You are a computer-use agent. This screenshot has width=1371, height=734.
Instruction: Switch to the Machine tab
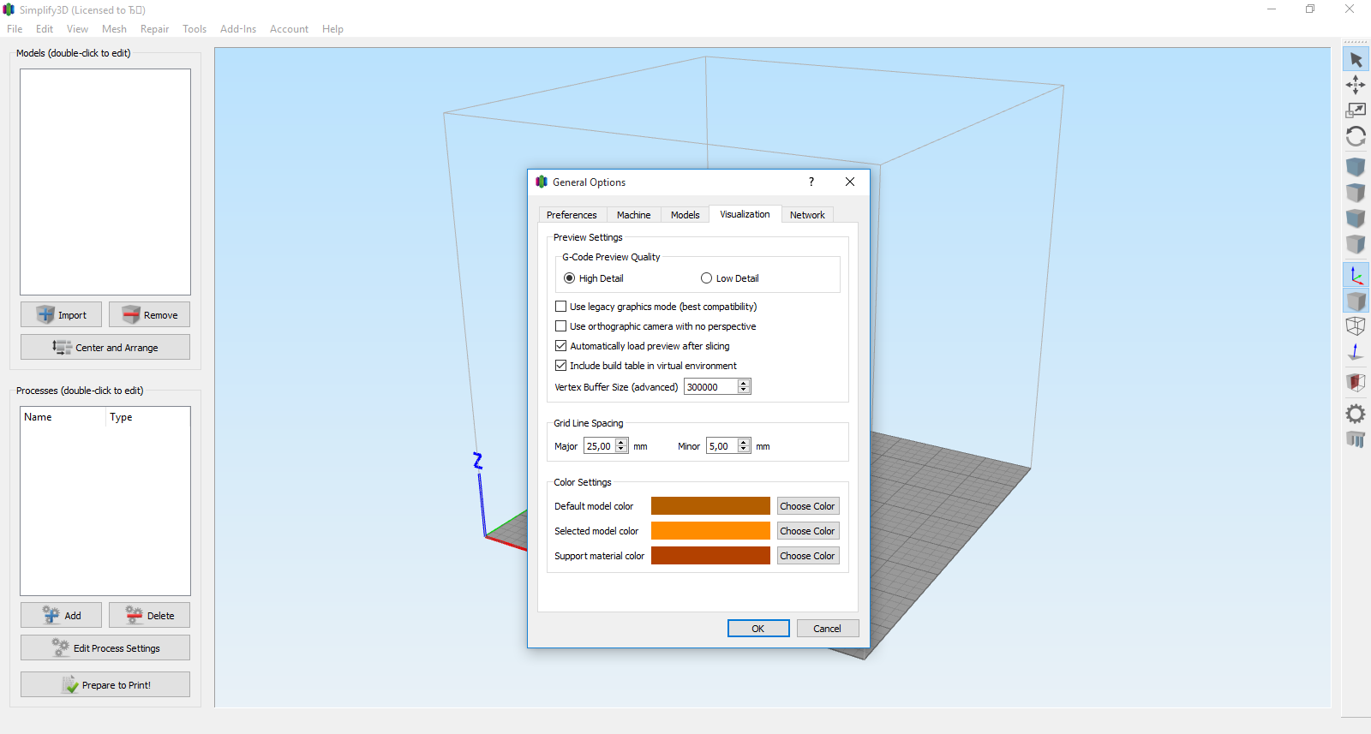click(x=633, y=215)
